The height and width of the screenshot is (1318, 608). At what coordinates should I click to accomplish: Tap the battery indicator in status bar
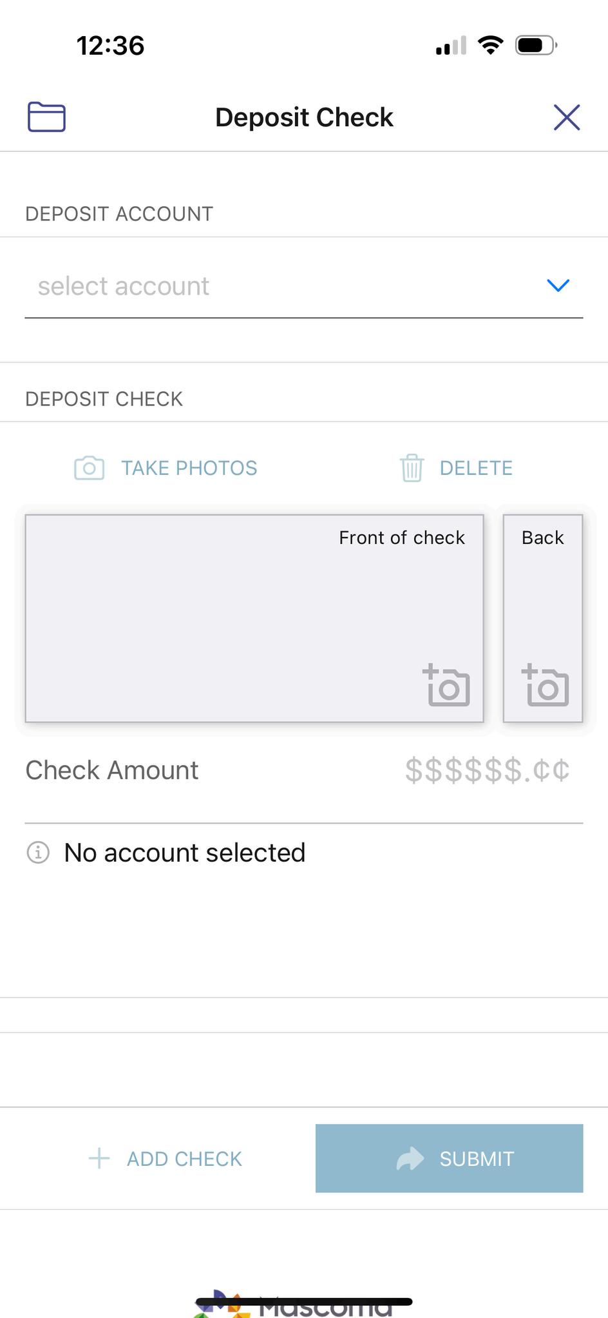click(x=536, y=45)
